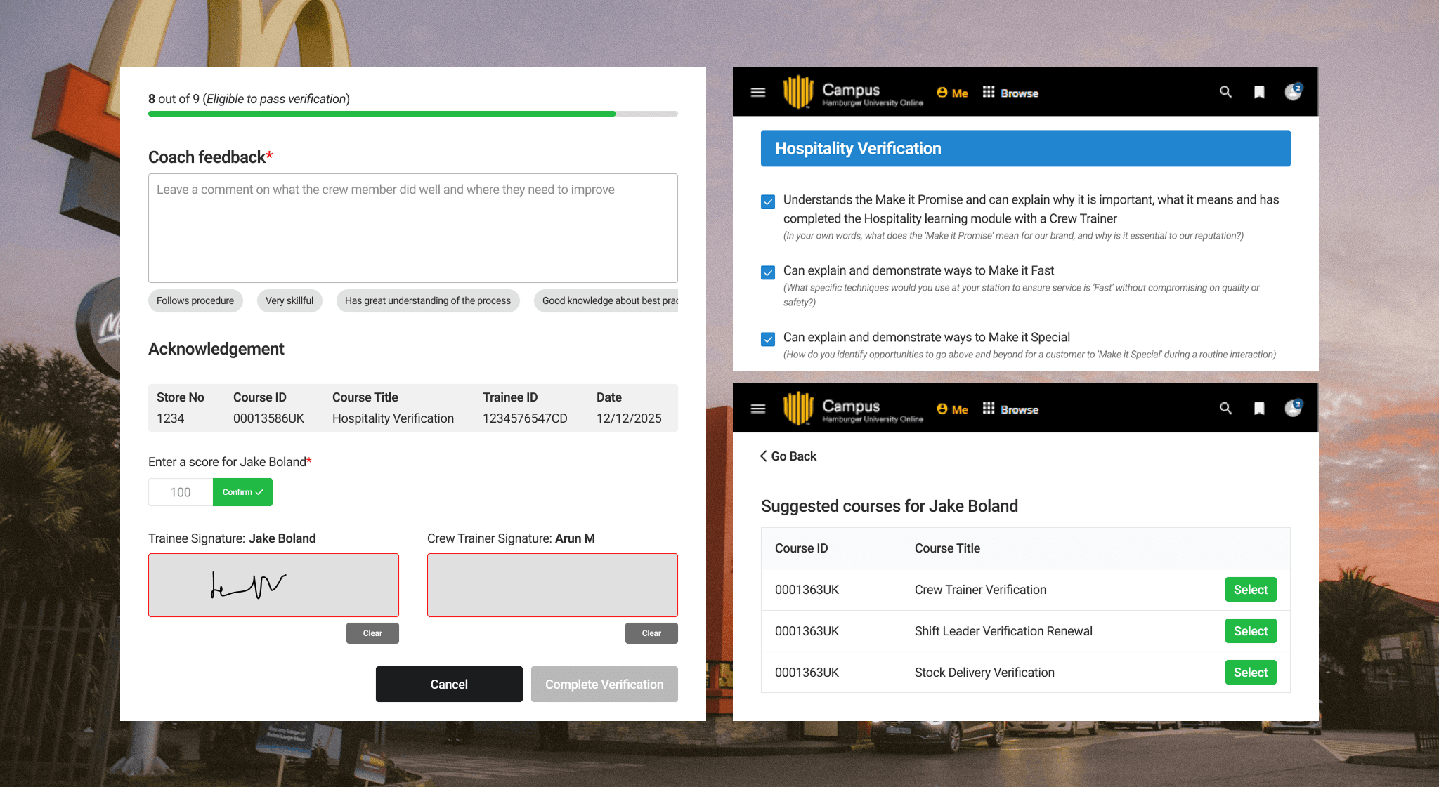Click search icon in lower Campus header
1439x787 pixels.
[1225, 409]
